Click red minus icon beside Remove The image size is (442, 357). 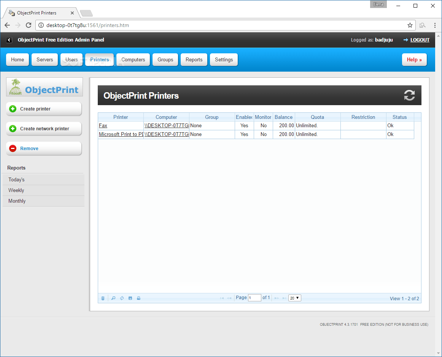(x=13, y=148)
